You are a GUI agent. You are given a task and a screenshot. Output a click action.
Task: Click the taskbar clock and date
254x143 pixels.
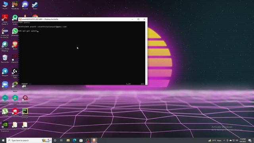coord(243,140)
